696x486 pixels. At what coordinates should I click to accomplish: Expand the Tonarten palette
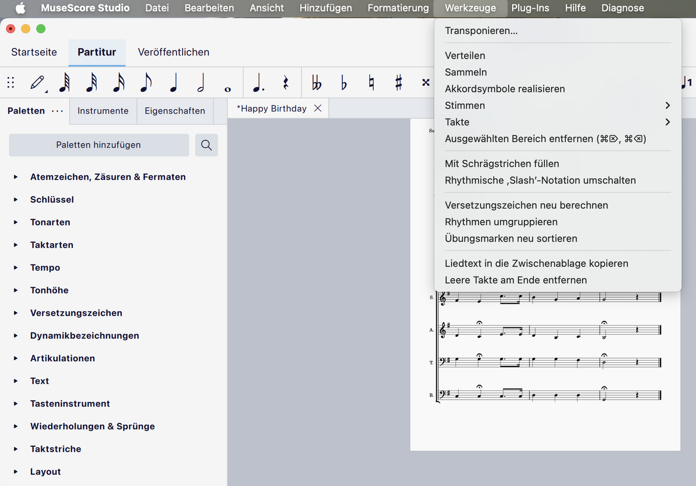(16, 223)
